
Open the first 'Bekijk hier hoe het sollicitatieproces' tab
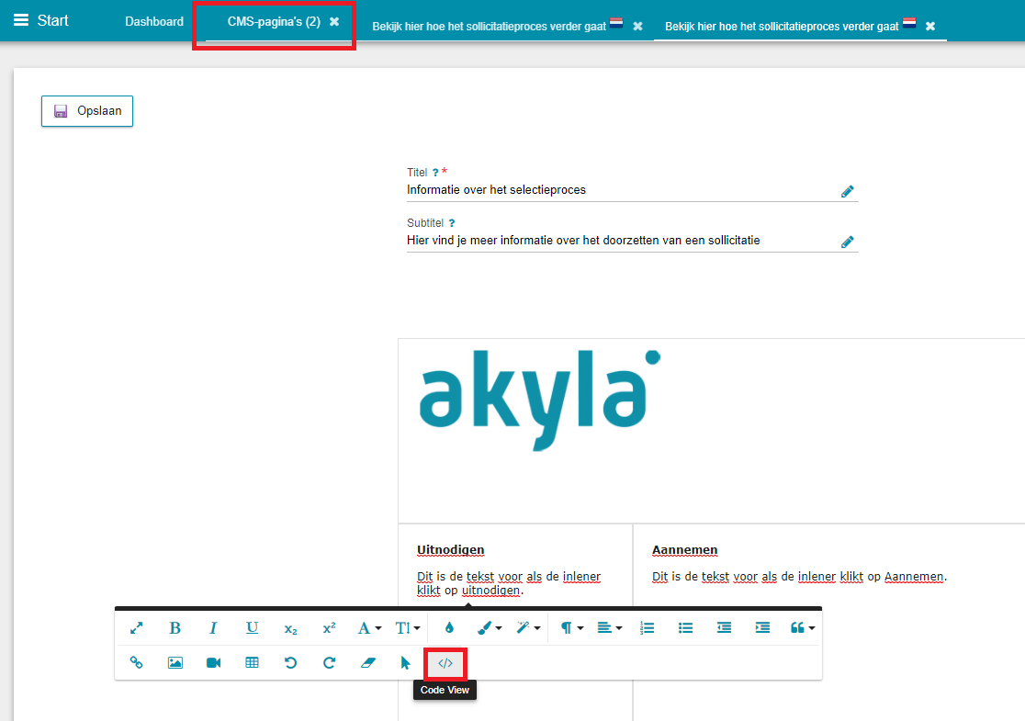coord(490,26)
